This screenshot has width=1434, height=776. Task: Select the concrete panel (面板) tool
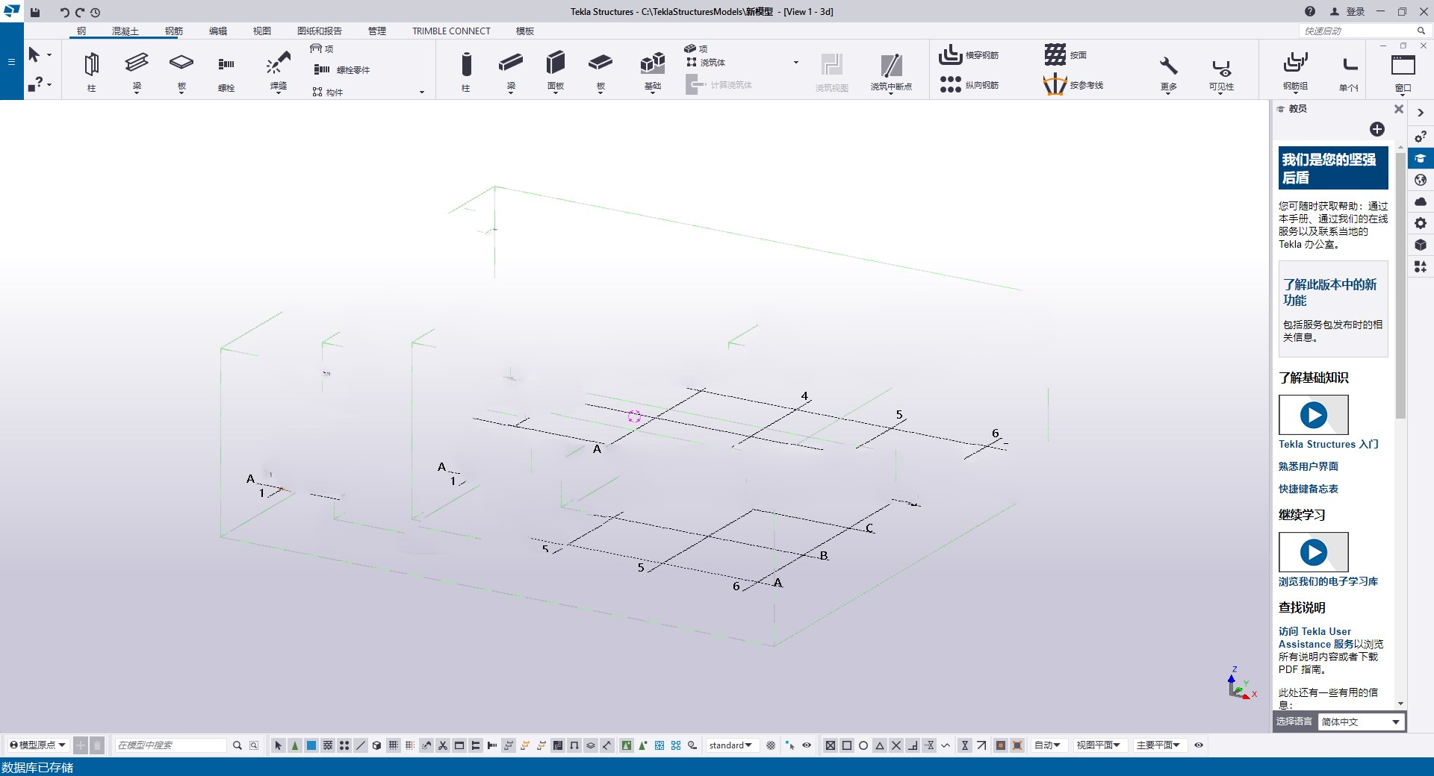click(x=556, y=72)
